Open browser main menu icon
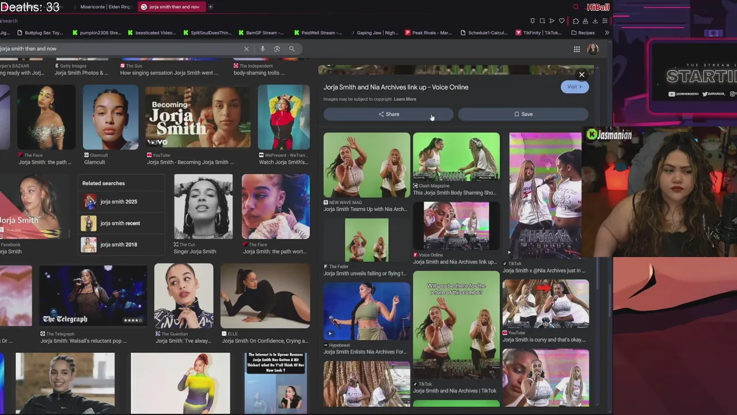737x415 pixels. (605, 21)
